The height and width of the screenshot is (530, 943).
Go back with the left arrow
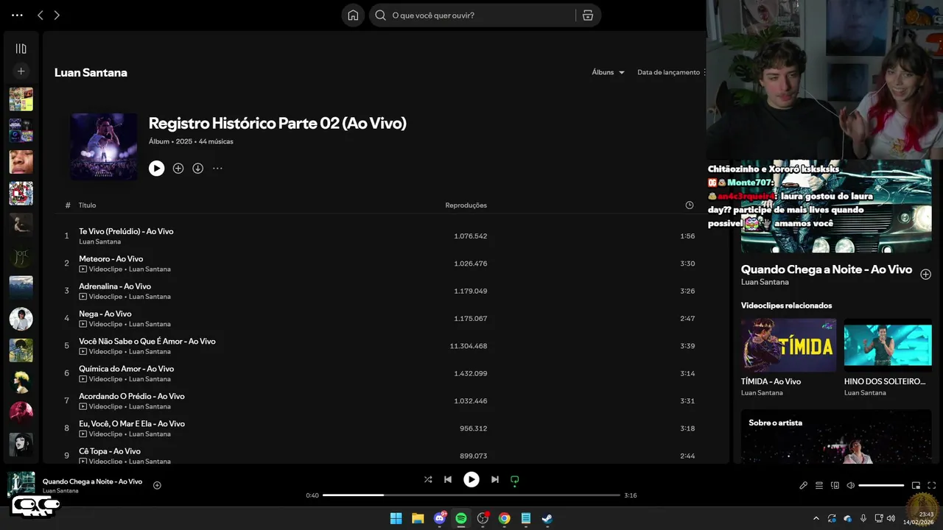click(x=41, y=15)
